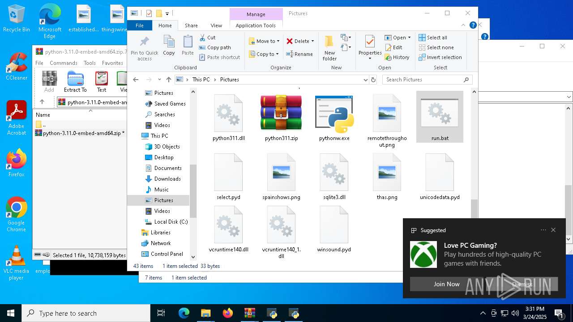Viewport: 573px width, 322px height.
Task: Go up one folder level
Action: (x=168, y=80)
